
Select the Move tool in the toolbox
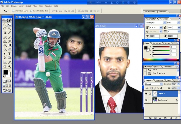click(x=10, y=25)
